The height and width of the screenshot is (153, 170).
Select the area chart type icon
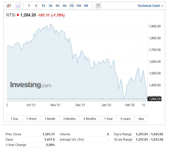click(18, 6)
